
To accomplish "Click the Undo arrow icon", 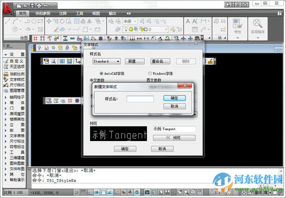I will tap(46, 6).
